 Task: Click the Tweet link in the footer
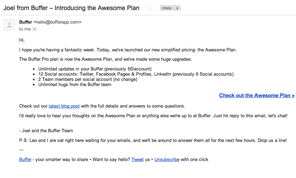point(138,159)
